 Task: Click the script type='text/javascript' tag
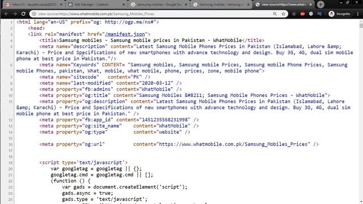click(x=83, y=163)
